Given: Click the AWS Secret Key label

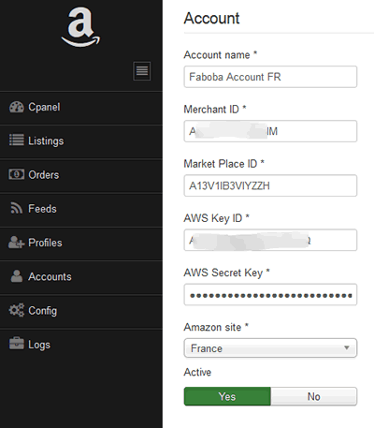Looking at the screenshot, I should tap(226, 273).
